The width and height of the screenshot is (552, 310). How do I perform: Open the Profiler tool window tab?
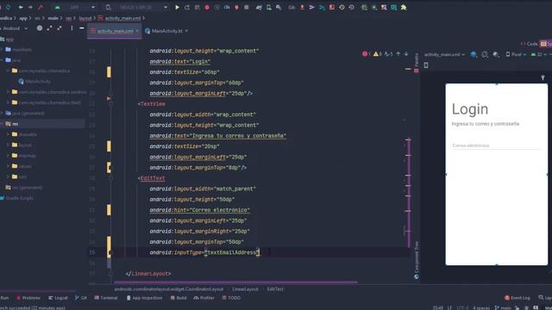(x=204, y=298)
